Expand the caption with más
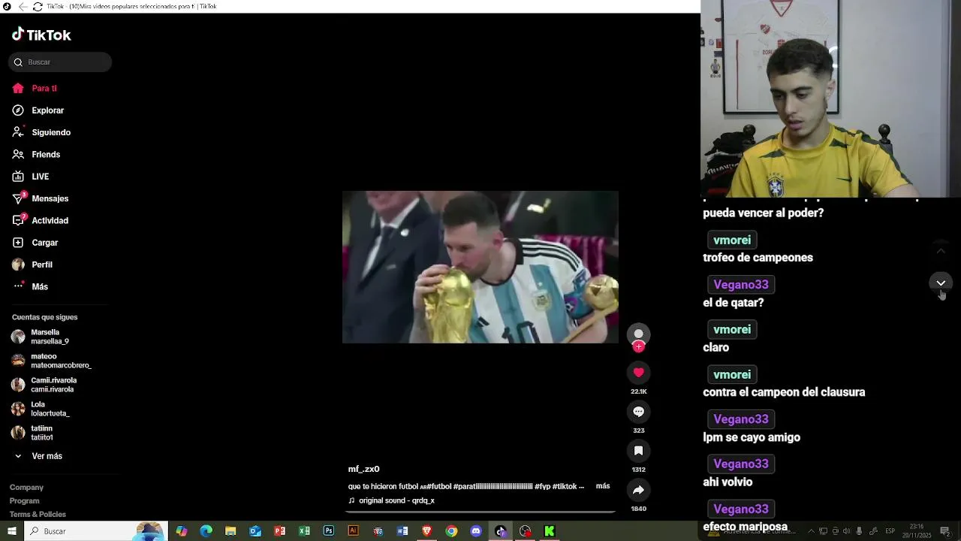This screenshot has width=961, height=541. 603,486
